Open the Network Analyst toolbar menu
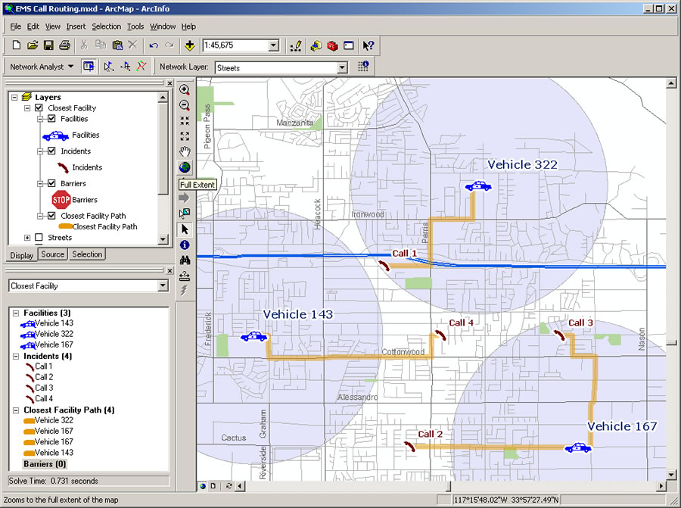The image size is (681, 508). (x=42, y=67)
